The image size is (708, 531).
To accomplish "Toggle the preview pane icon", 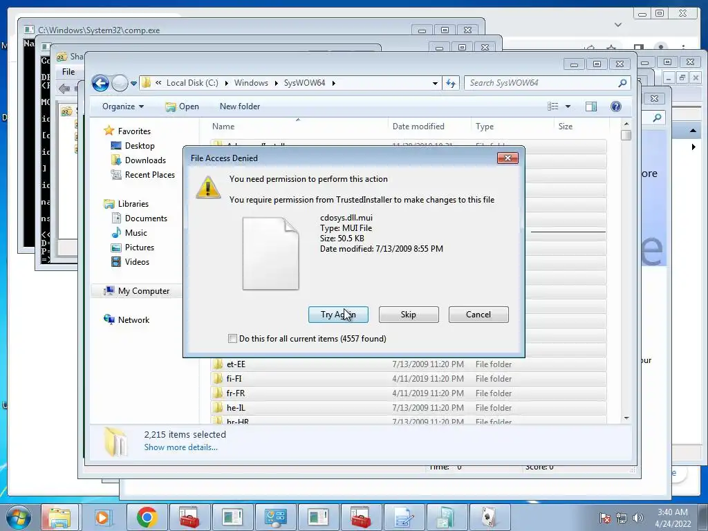I will click(591, 106).
